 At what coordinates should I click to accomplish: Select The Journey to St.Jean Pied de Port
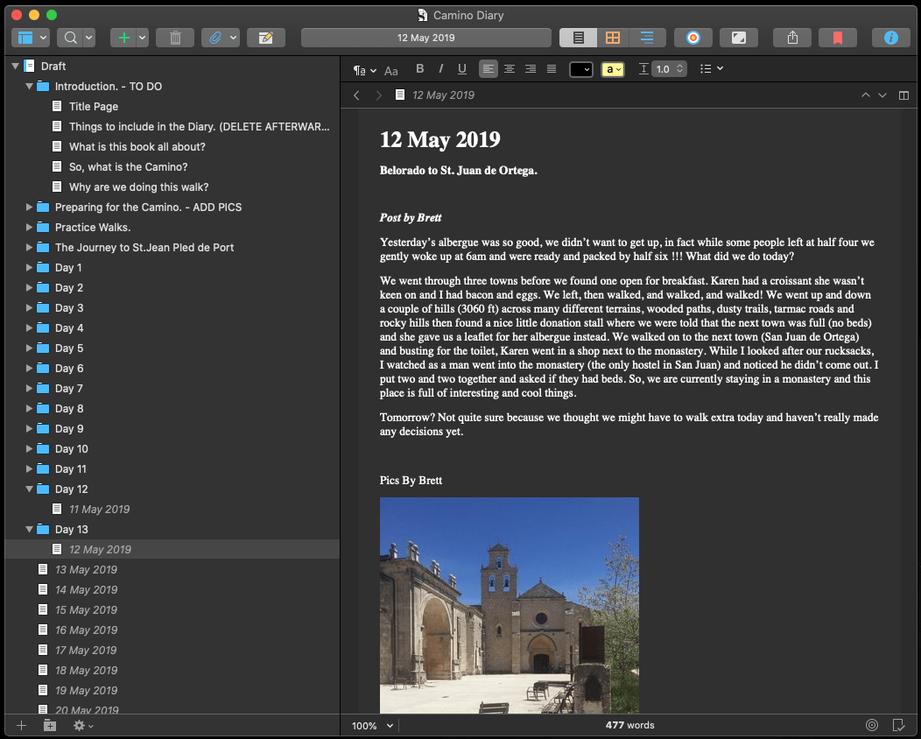(144, 247)
